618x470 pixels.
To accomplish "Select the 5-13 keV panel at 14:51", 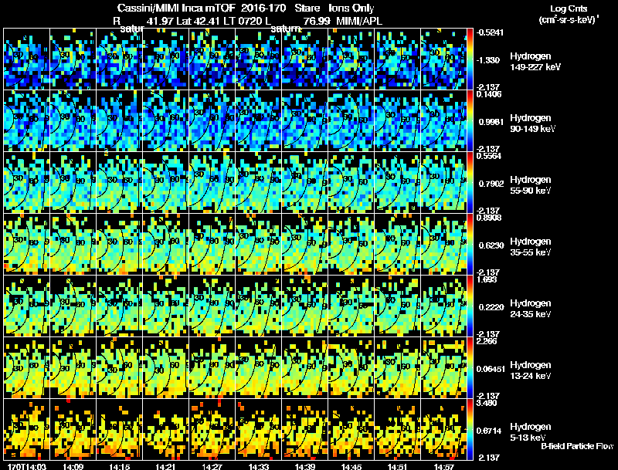I will (397, 430).
